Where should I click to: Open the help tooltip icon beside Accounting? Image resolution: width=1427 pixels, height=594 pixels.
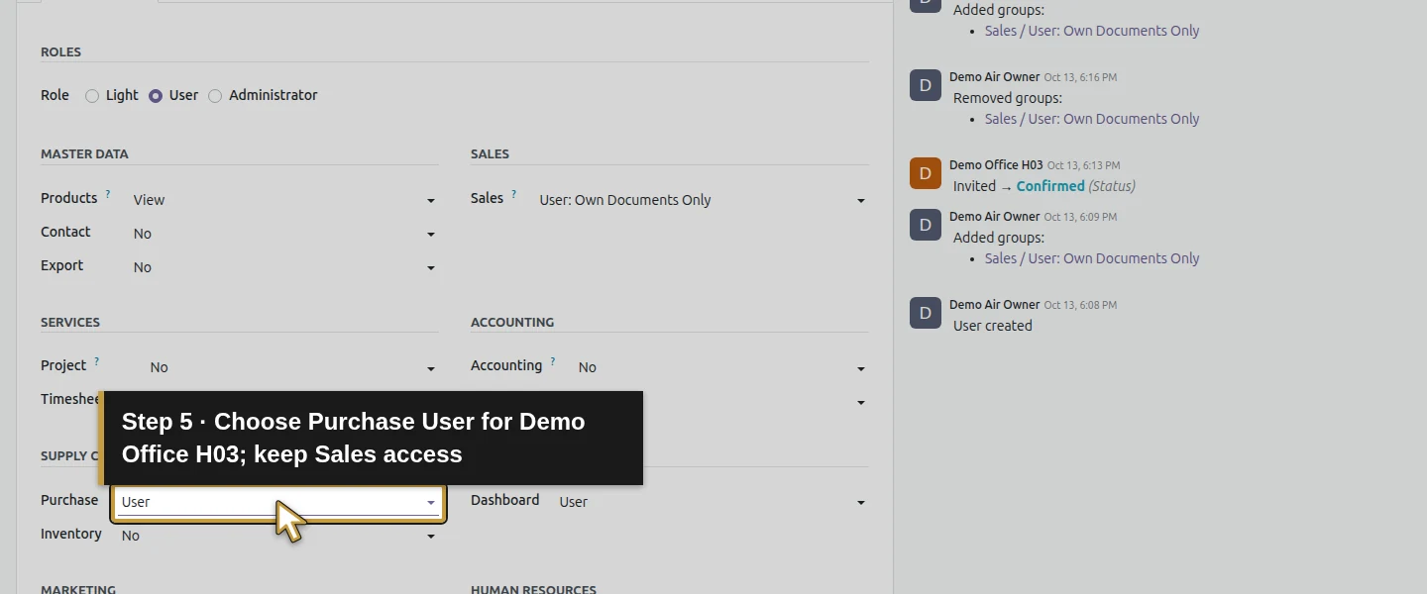tap(553, 361)
